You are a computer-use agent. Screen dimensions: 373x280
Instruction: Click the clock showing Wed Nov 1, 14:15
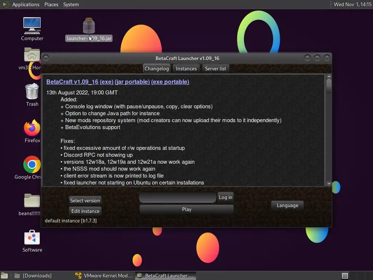(x=353, y=4)
